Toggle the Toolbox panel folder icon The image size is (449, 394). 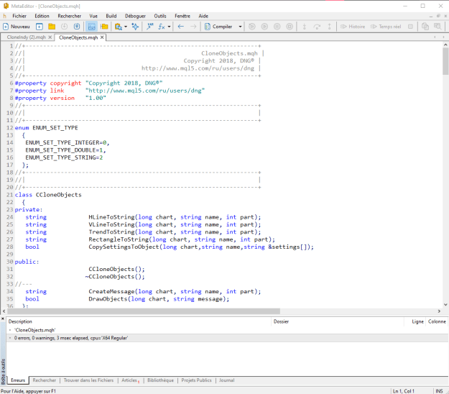[104, 27]
